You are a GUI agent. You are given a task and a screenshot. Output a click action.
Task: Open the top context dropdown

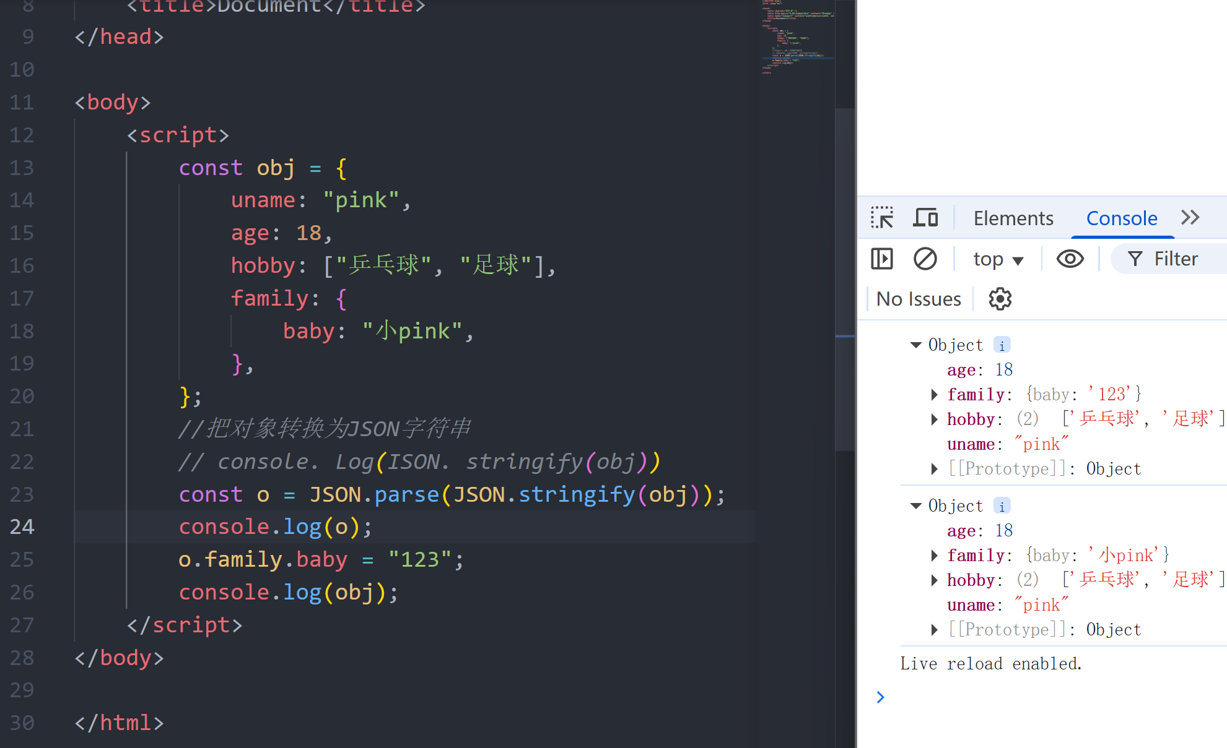point(998,259)
